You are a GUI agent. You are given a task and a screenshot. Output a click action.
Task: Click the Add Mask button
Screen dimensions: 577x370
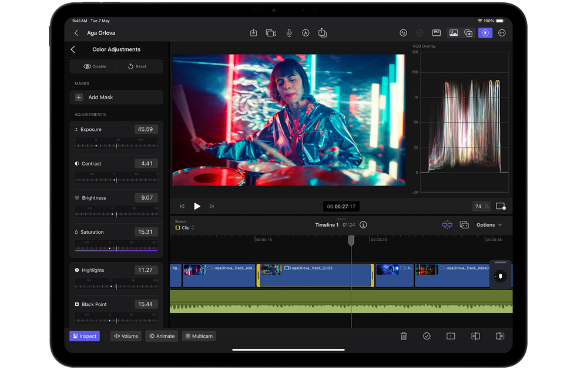116,97
